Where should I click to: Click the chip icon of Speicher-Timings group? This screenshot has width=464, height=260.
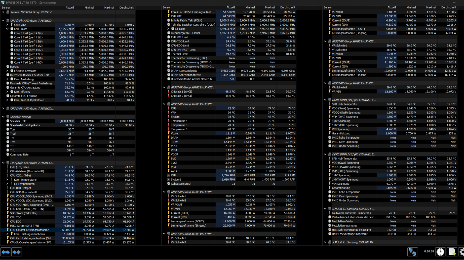coord(8,117)
